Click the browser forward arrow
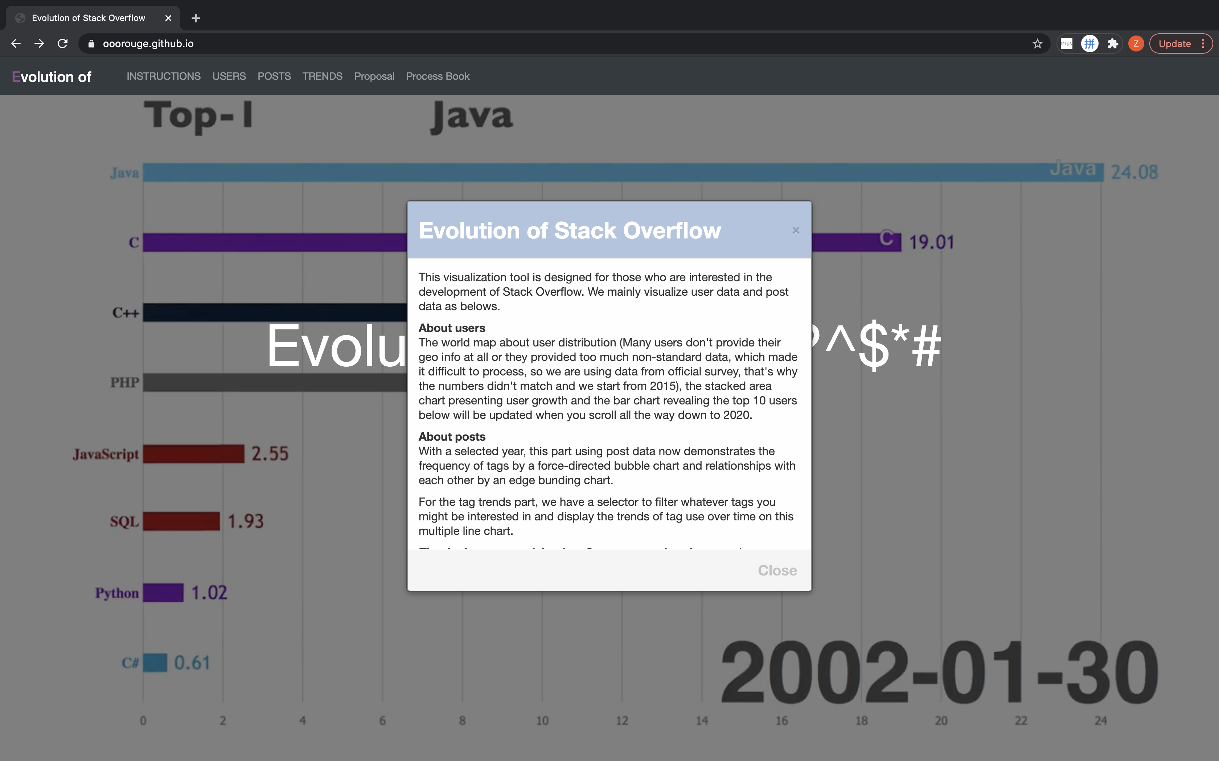 click(x=39, y=44)
